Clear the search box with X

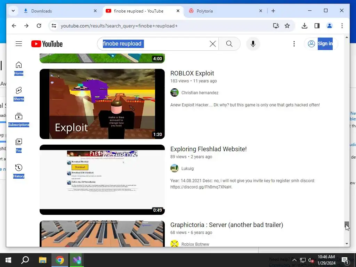click(x=212, y=44)
